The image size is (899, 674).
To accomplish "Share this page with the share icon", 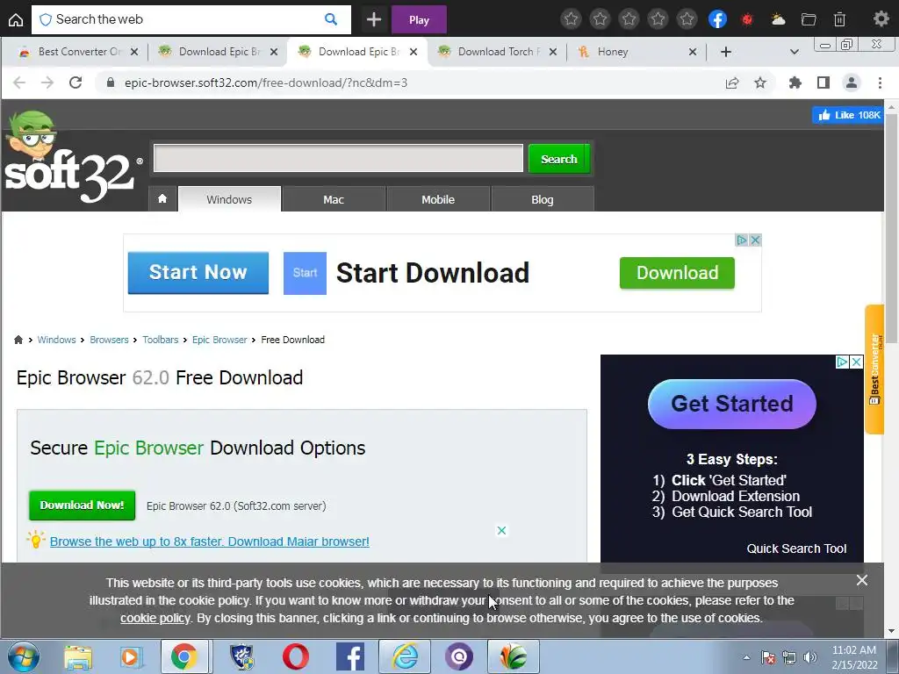I will point(732,83).
